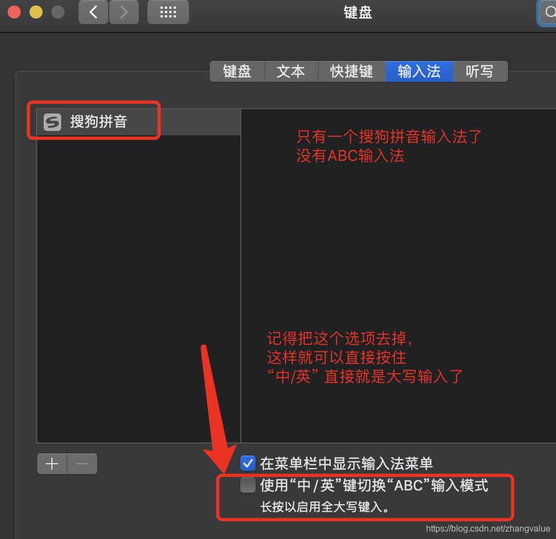Uncheck 在菜单栏中显示输入法菜单
The height and width of the screenshot is (539, 556).
248,463
